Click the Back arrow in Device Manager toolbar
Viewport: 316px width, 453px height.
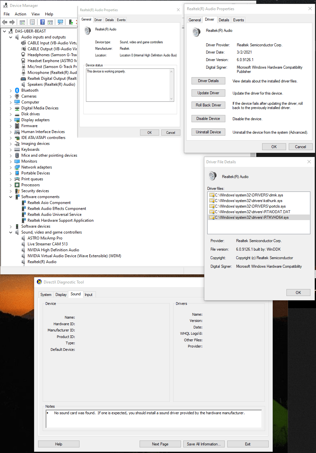(x=5, y=22)
